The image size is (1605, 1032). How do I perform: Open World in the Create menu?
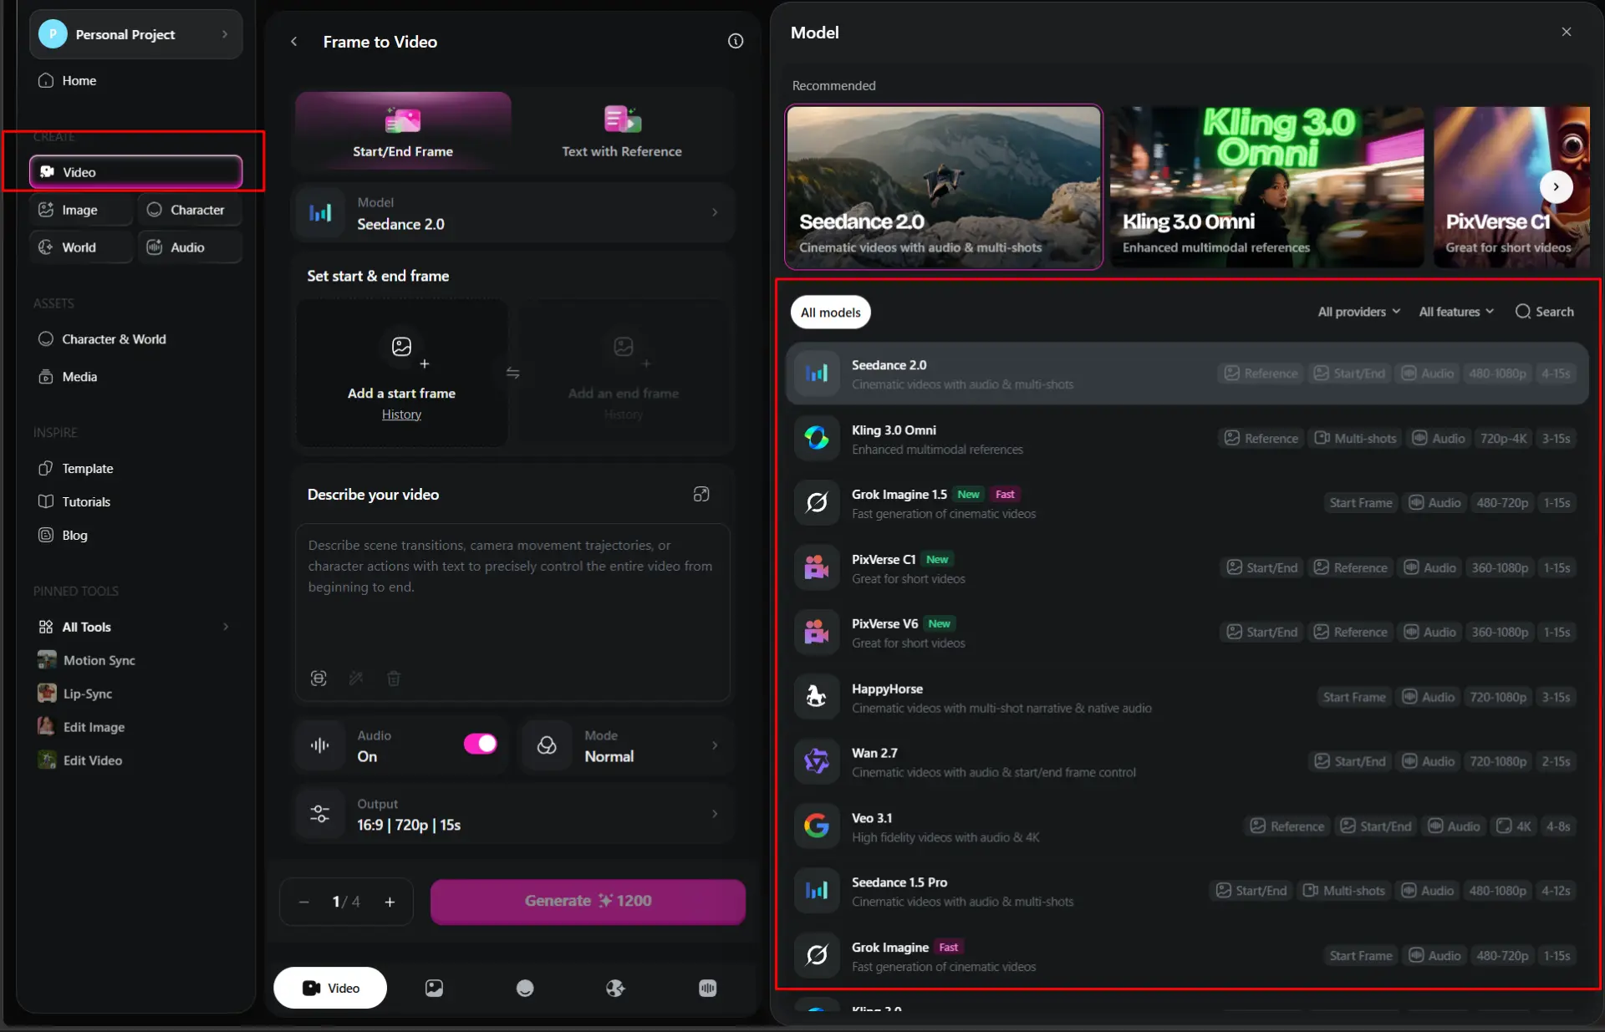81,247
